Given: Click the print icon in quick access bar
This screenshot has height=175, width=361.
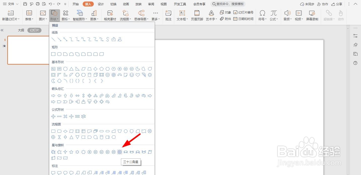Looking at the screenshot, I should (38, 4).
